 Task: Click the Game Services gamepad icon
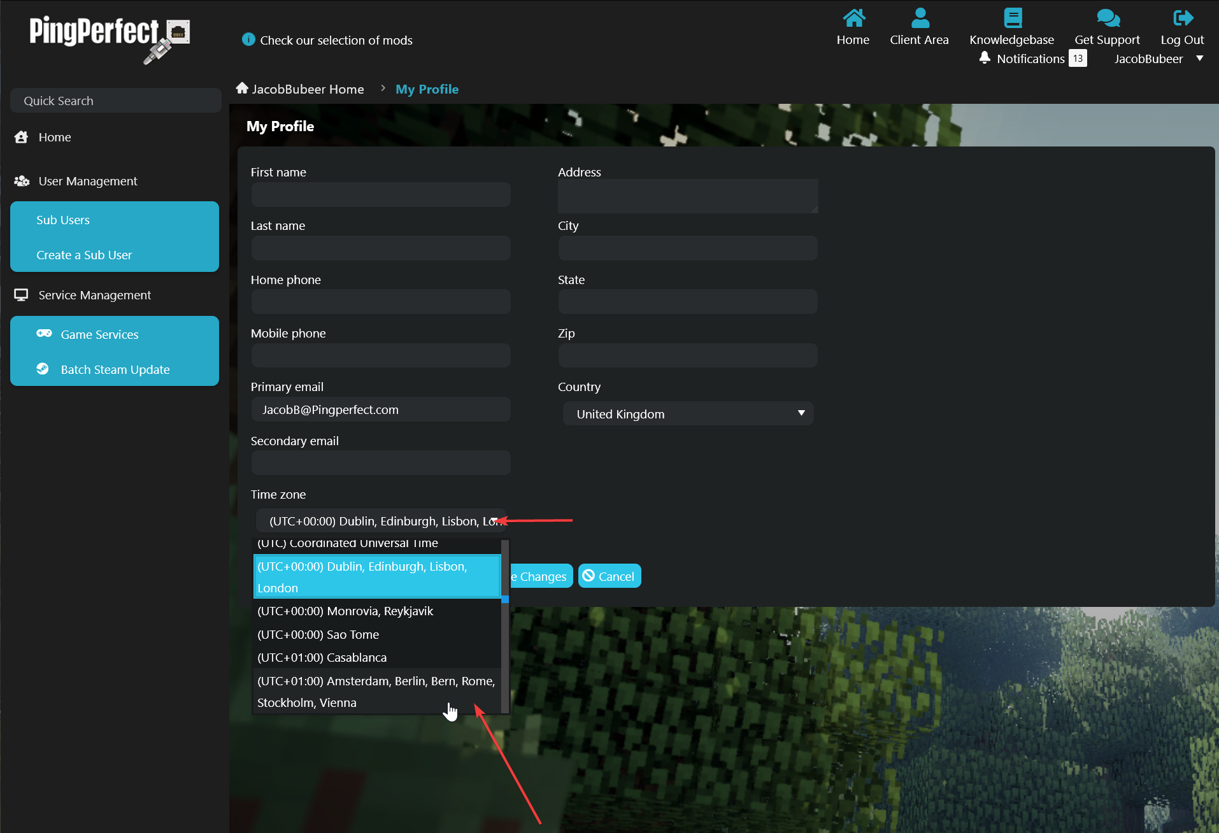[x=44, y=334]
